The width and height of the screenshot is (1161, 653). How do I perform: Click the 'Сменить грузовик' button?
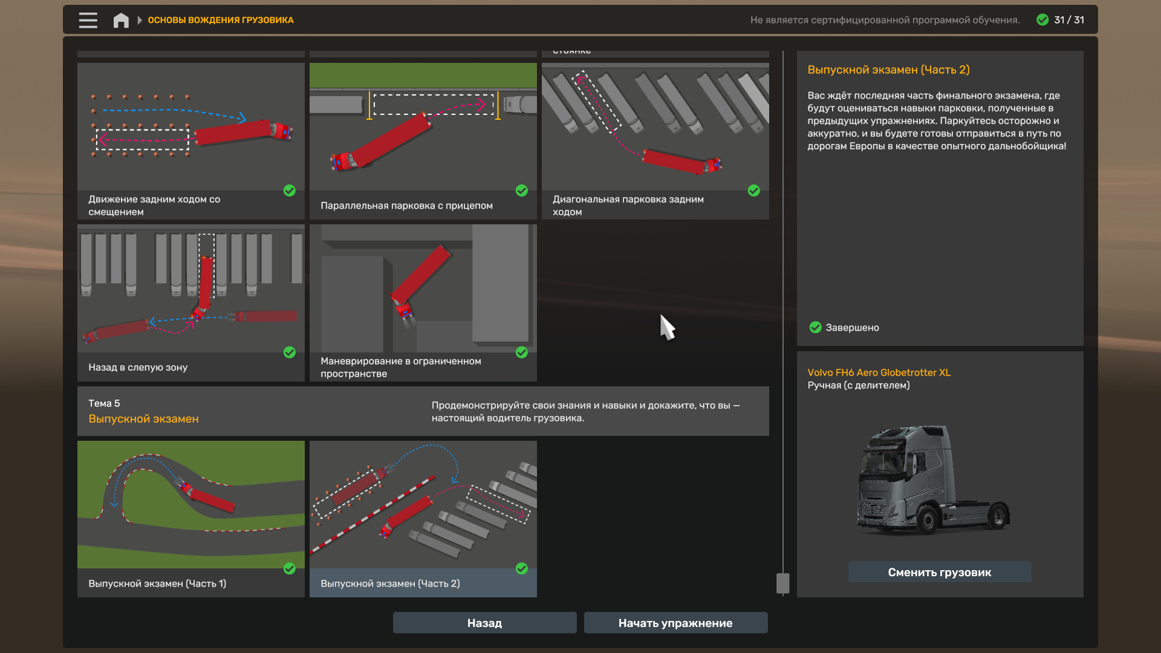[940, 572]
